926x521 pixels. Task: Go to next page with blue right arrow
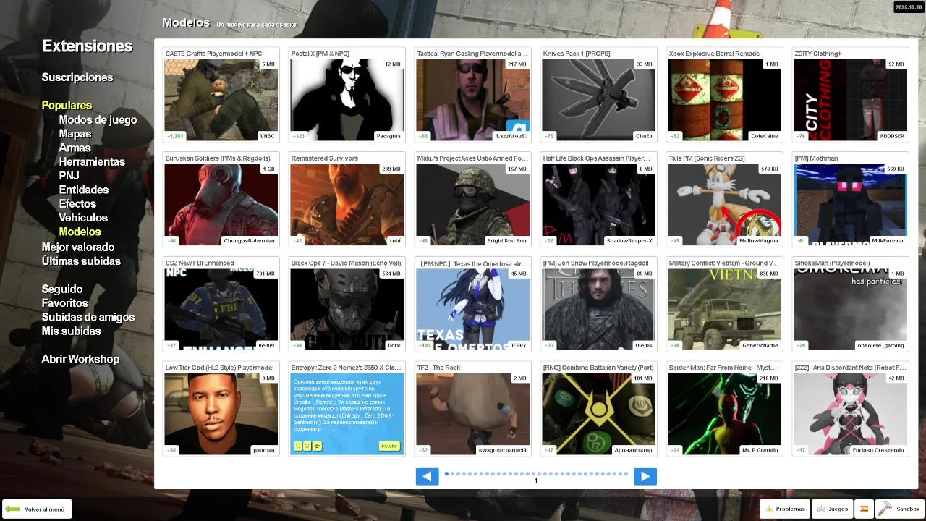[645, 476]
